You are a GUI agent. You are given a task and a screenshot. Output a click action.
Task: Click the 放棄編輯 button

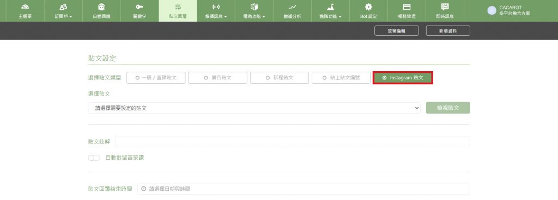pos(397,31)
